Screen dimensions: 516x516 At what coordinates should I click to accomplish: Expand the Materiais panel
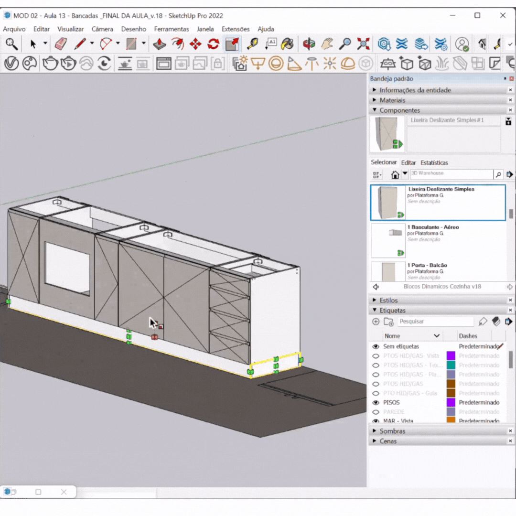point(392,100)
